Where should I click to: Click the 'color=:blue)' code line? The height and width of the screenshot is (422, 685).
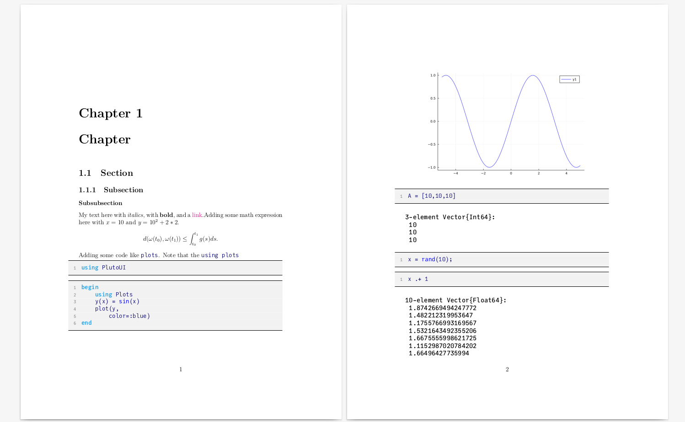(129, 316)
